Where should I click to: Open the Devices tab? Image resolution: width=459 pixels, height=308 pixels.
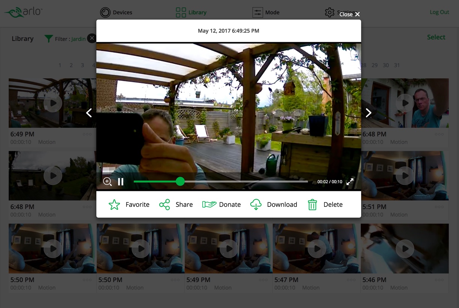[116, 12]
